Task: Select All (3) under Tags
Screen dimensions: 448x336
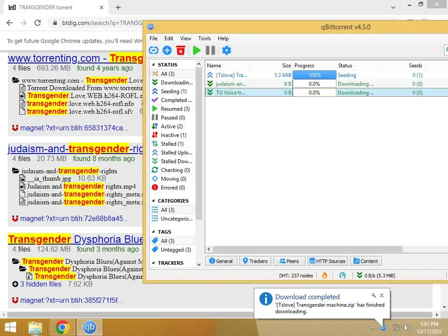Action: tap(172, 241)
